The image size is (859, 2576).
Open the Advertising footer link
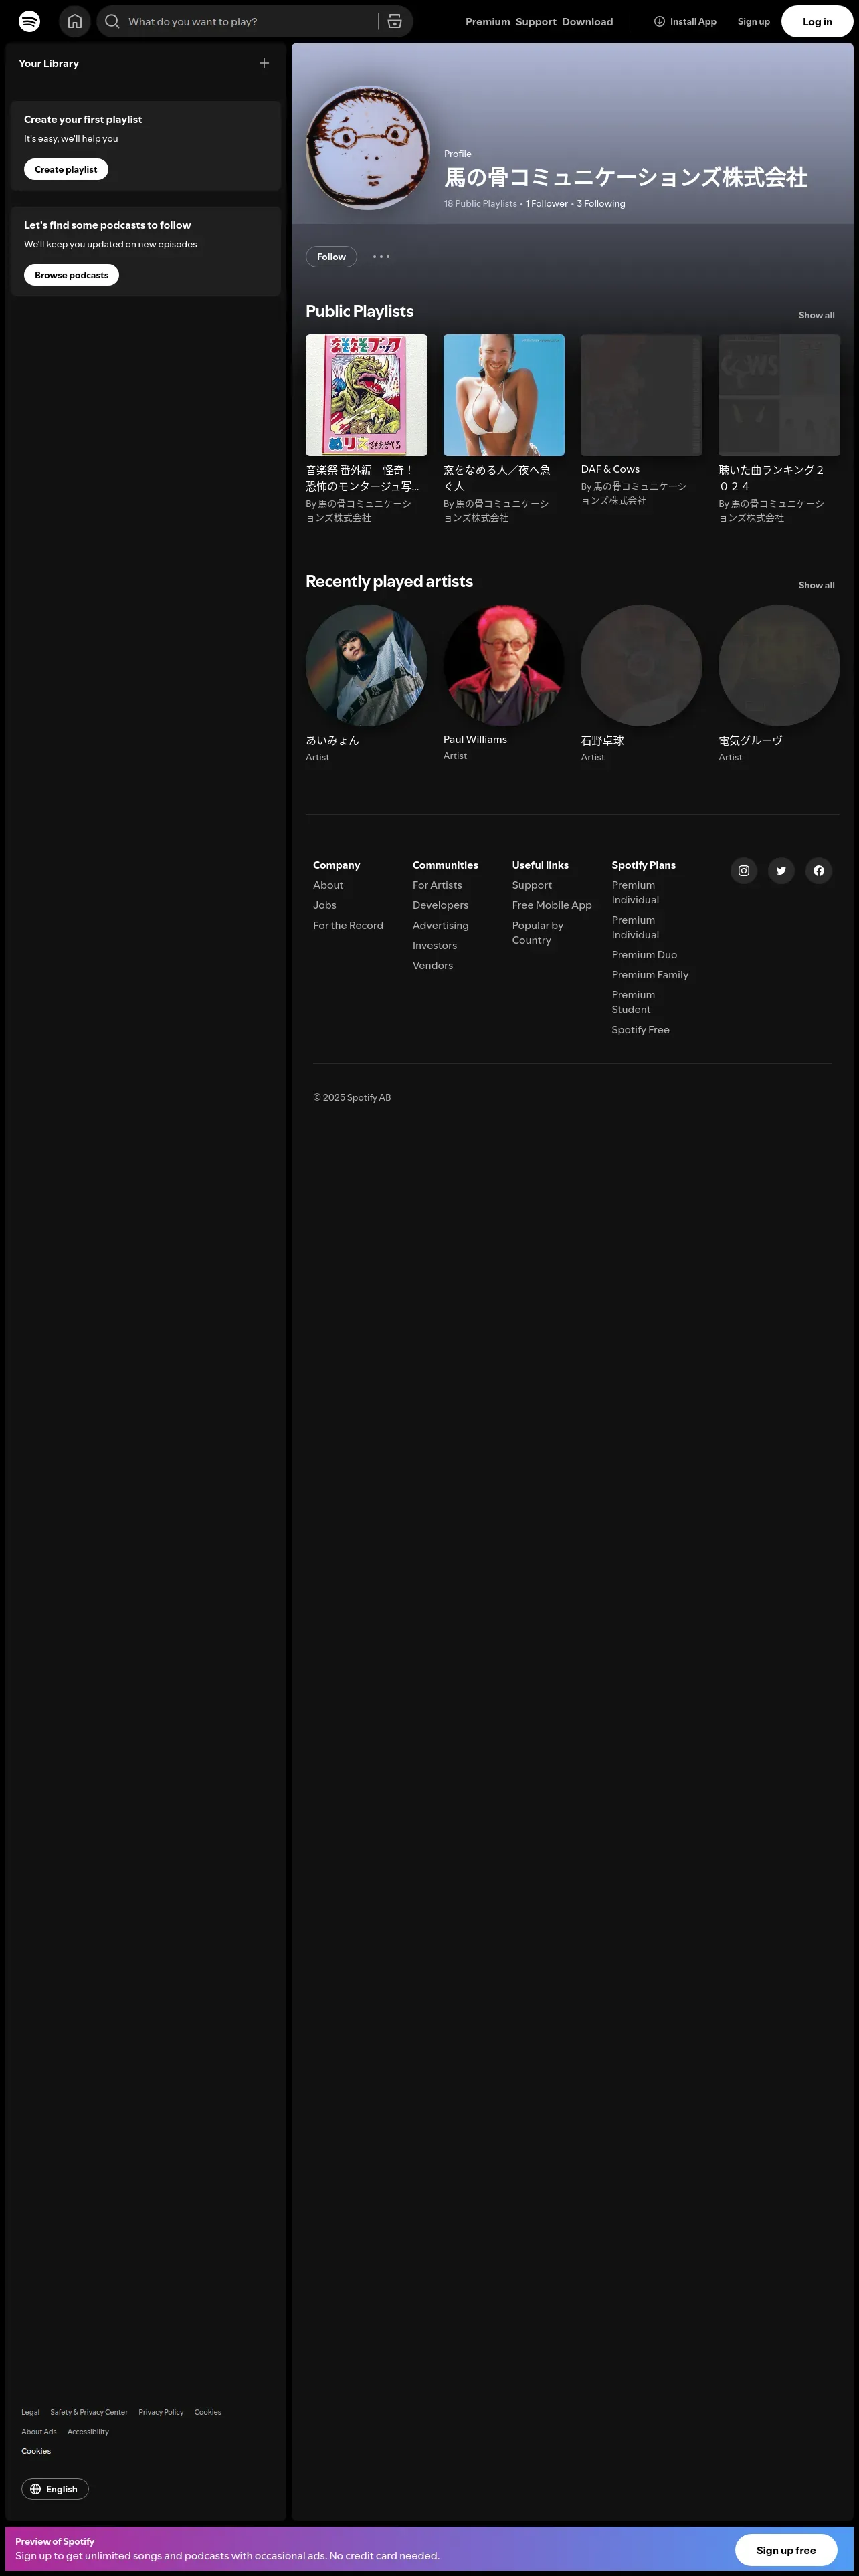(x=440, y=925)
